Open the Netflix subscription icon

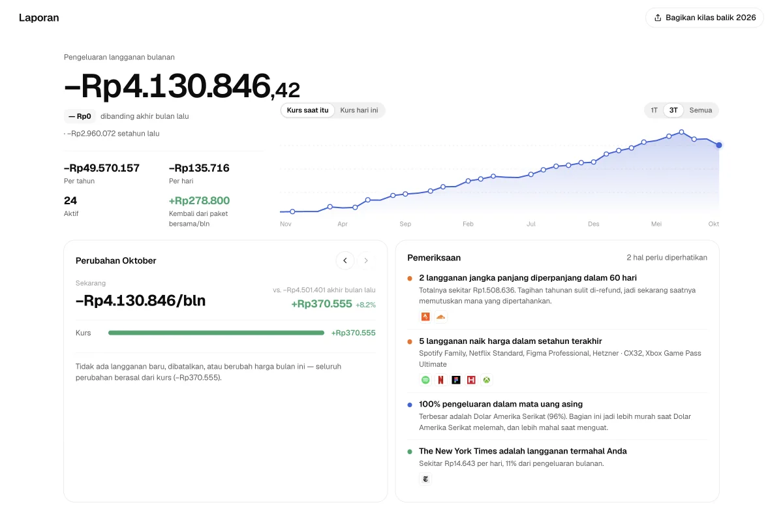click(x=440, y=380)
